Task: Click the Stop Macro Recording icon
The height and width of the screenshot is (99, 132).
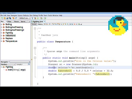Action: click(x=77, y=24)
